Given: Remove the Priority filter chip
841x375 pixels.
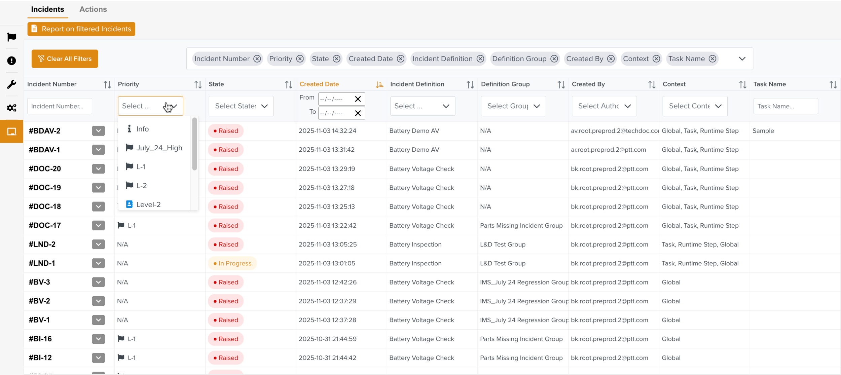Looking at the screenshot, I should tap(300, 59).
